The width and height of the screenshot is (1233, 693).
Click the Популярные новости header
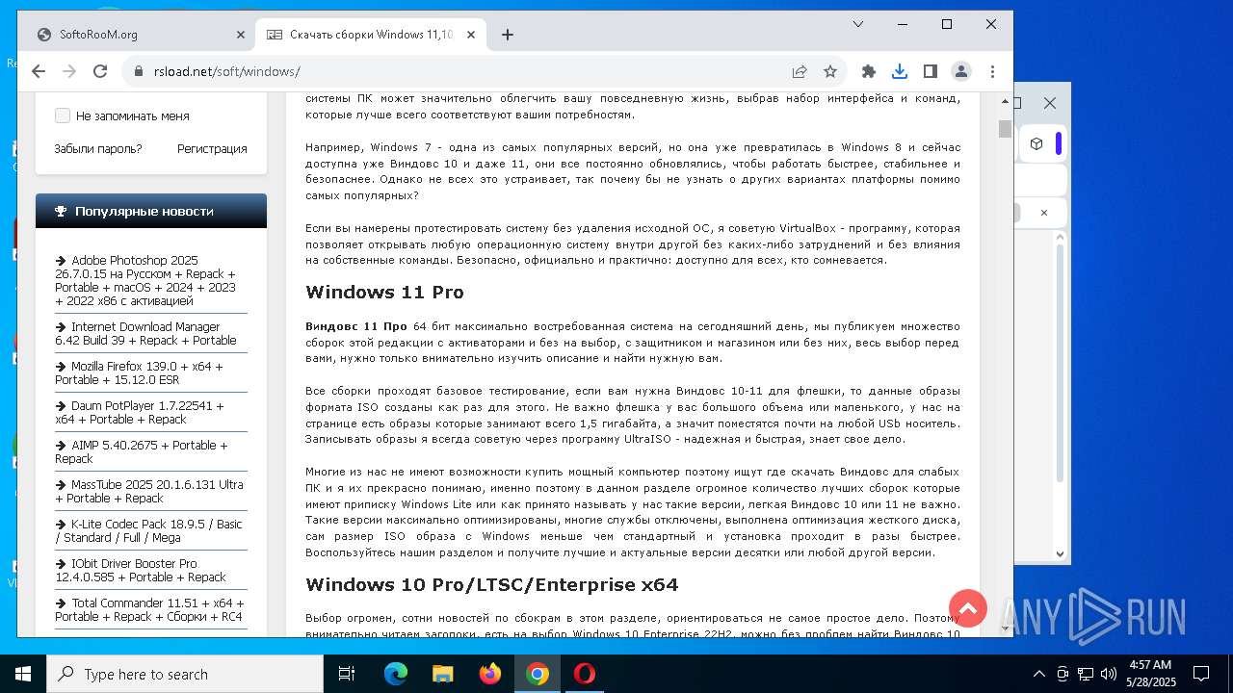pos(151,211)
